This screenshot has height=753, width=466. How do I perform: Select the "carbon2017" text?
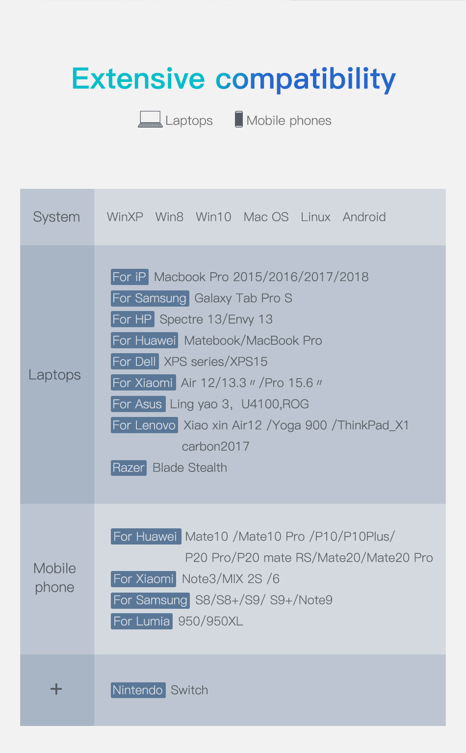(216, 446)
